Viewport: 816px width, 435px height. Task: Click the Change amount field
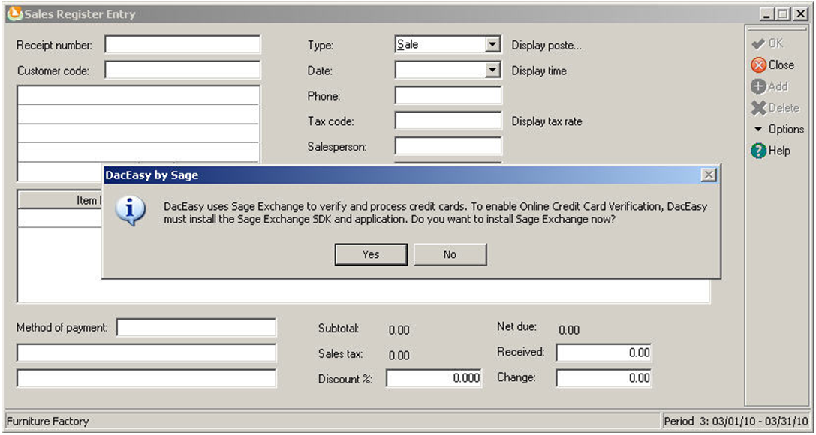604,378
